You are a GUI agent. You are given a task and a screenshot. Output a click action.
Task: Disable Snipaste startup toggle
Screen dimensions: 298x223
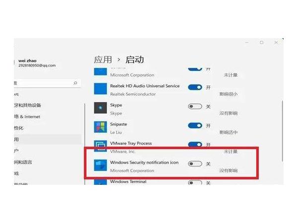(x=195, y=125)
